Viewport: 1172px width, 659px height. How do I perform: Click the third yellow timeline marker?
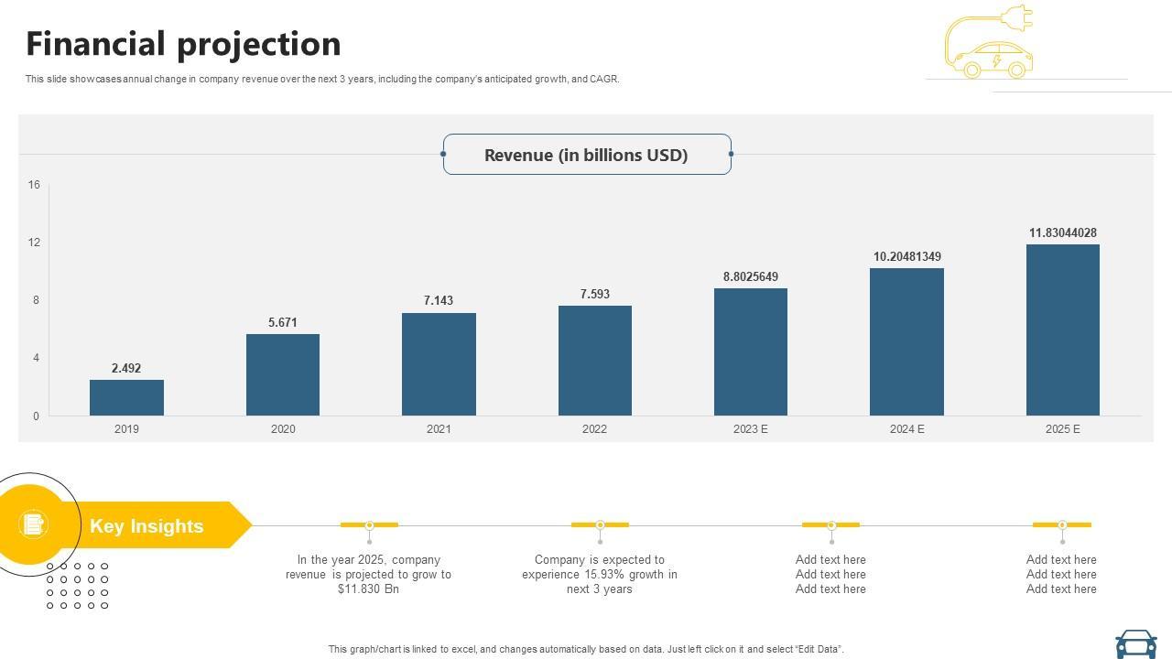(x=830, y=524)
